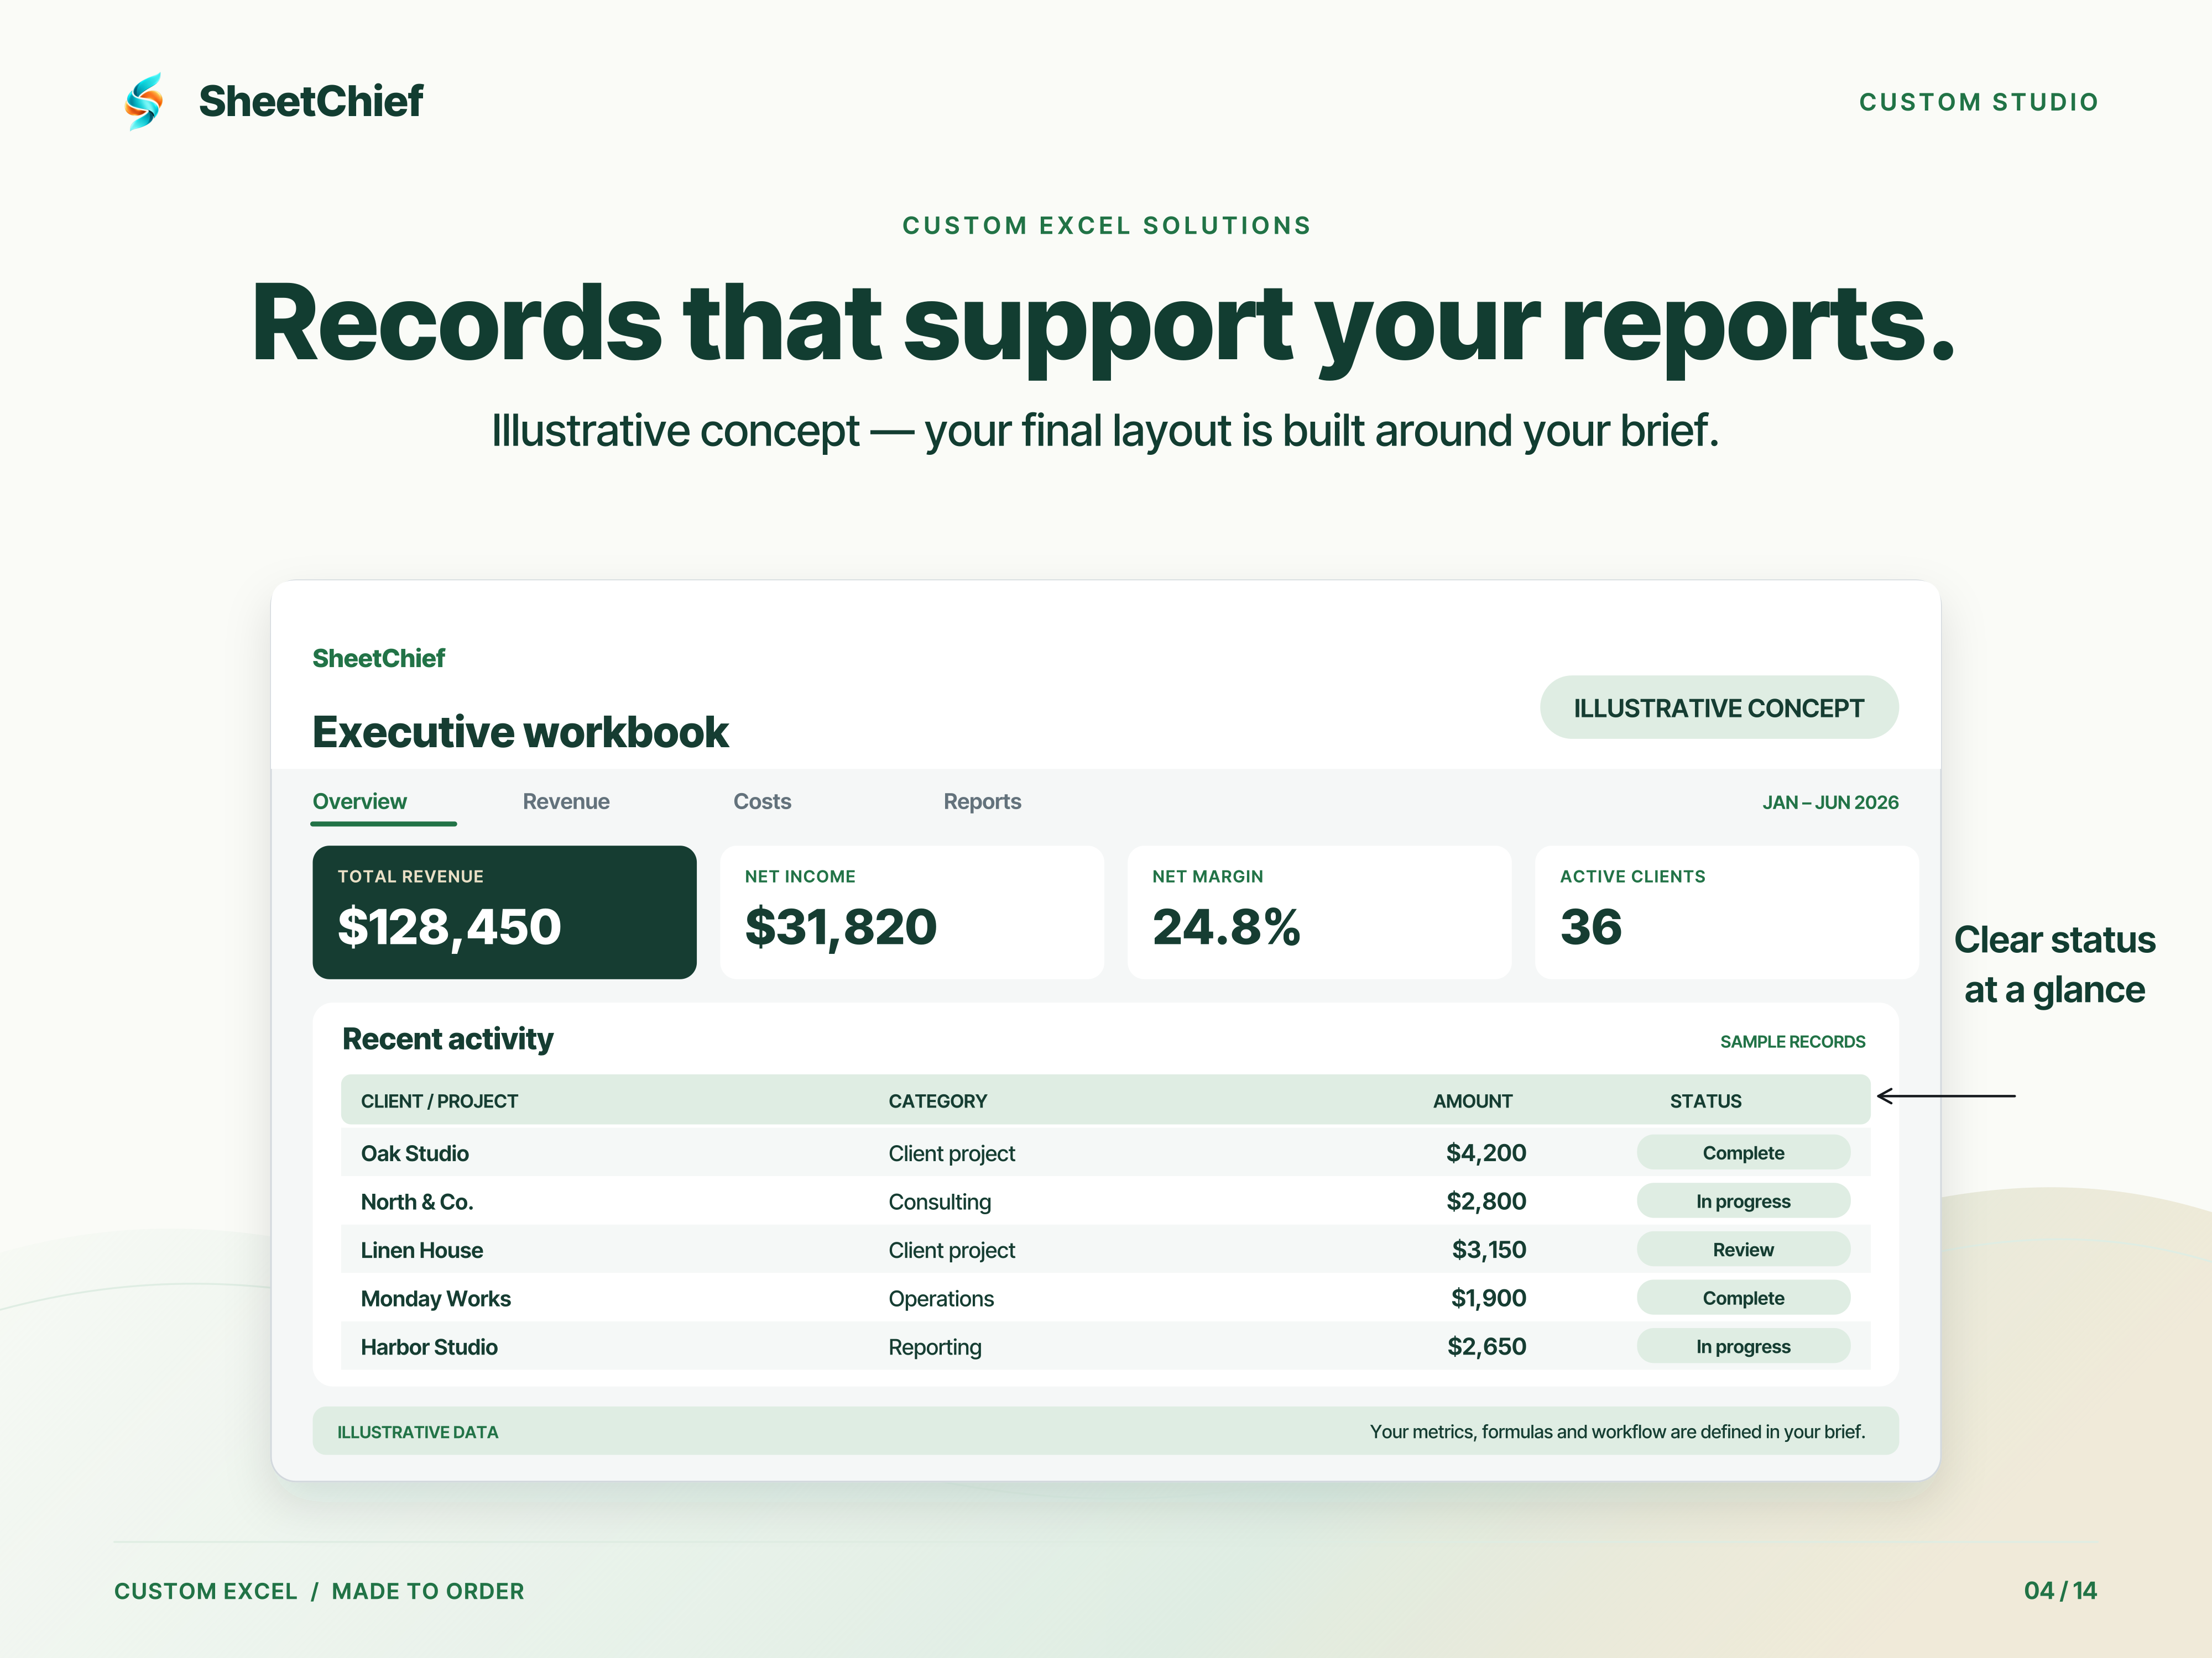Select the Costs tab
The image size is (2212, 1658).
click(x=762, y=801)
